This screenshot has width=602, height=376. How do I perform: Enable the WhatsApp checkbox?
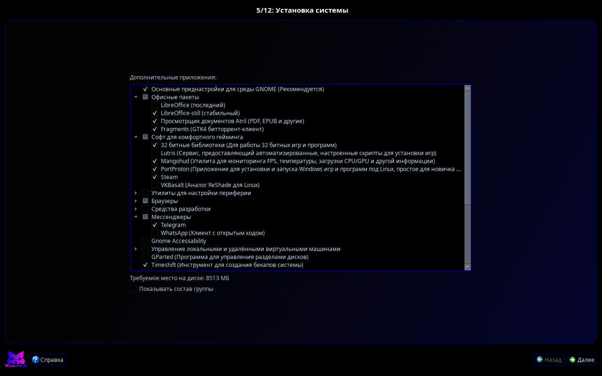click(155, 233)
